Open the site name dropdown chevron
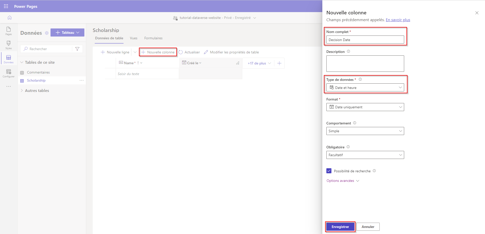Image resolution: width=485 pixels, height=234 pixels. [255, 18]
